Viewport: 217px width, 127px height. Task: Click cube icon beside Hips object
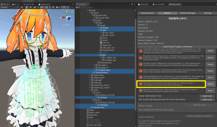coord(90,10)
